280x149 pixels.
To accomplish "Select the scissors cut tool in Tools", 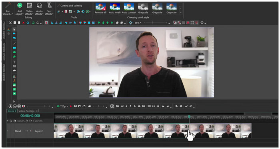I will (58, 12).
